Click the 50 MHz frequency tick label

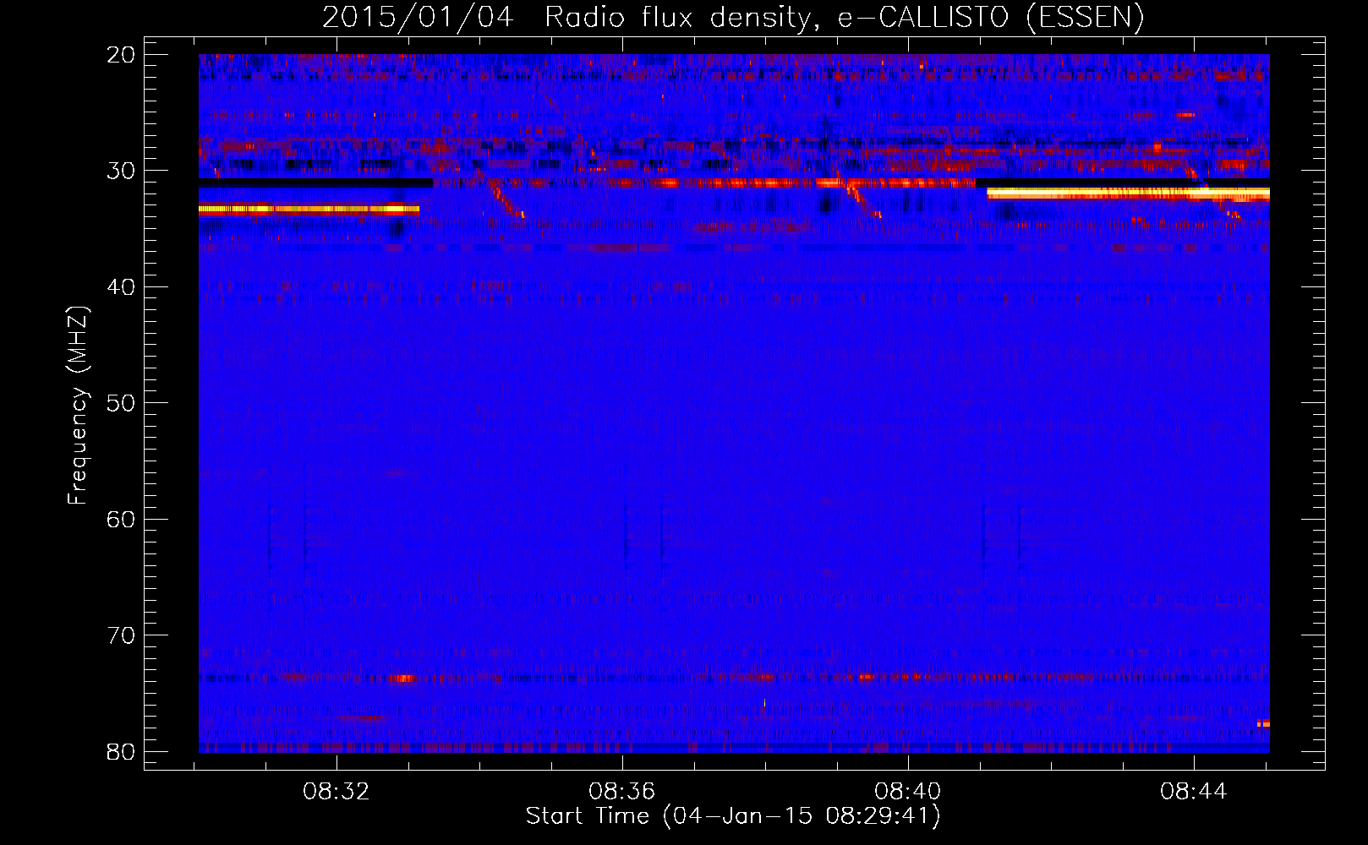121,403
